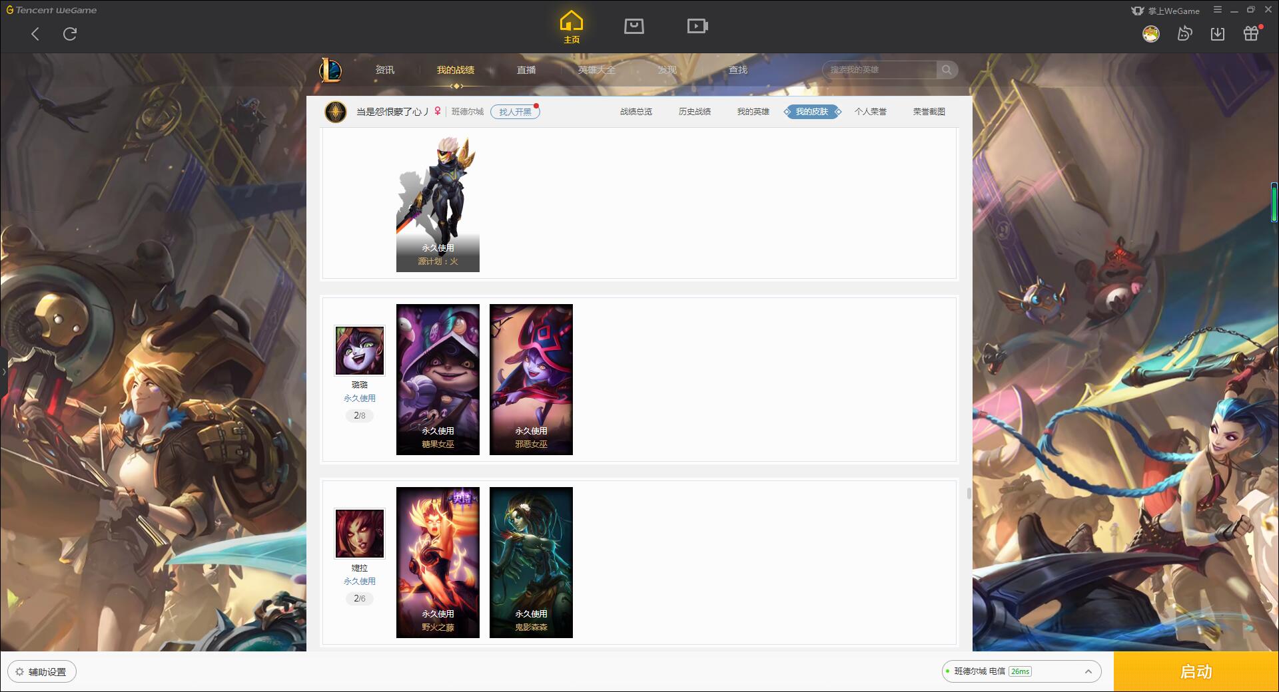Image resolution: width=1279 pixels, height=692 pixels.
Task: Click the 2/8 skin count badge
Action: (x=360, y=416)
